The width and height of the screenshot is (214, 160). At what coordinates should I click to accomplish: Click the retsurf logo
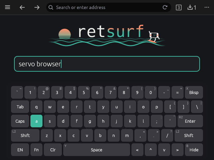(107, 35)
